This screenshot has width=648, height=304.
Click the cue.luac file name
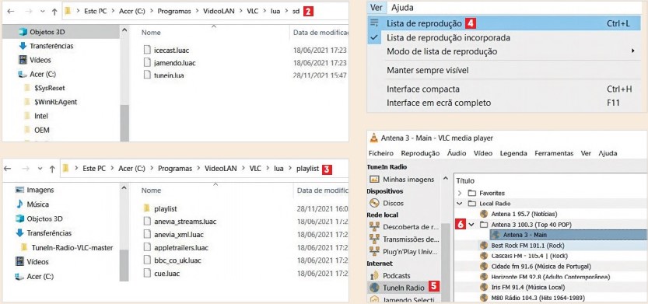coord(166,274)
